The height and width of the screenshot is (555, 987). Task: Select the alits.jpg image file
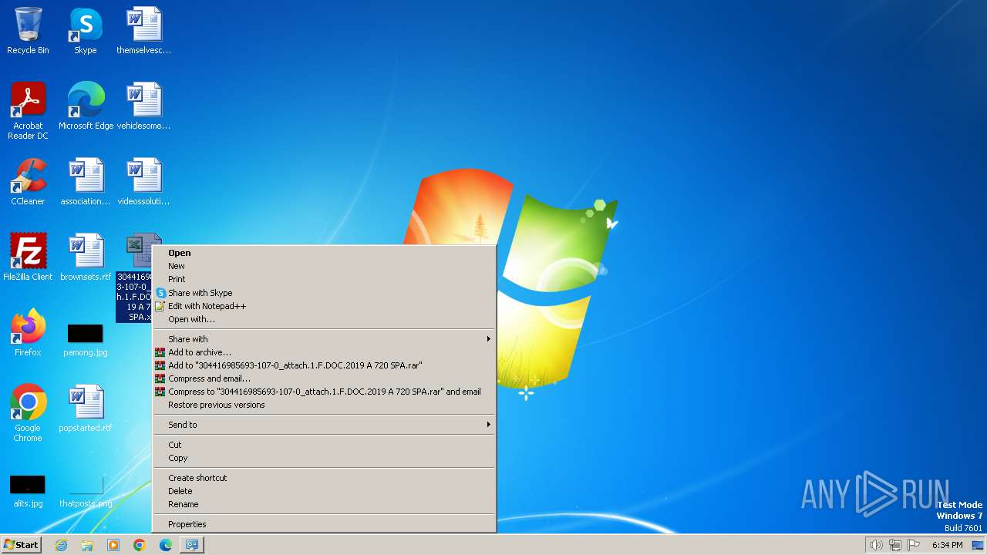28,490
